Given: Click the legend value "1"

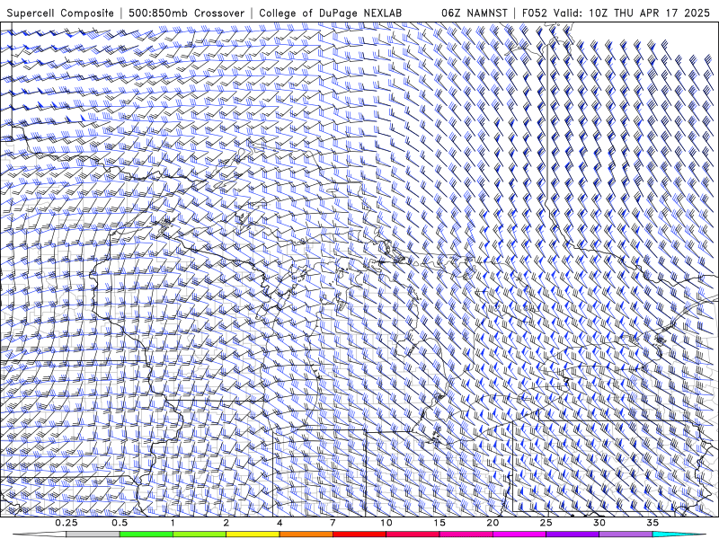Looking at the screenshot, I should click(173, 523).
